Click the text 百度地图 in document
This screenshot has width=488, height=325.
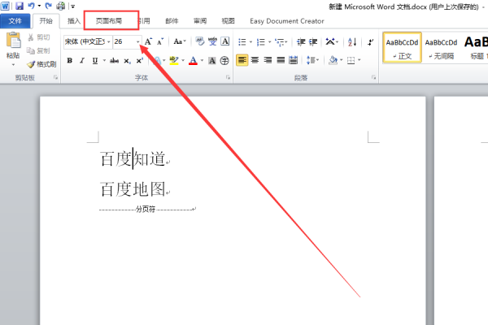point(133,189)
